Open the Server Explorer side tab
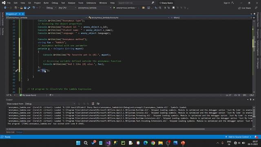Image resolution: width=261 pixels, height=147 pixels. [x=3, y=19]
